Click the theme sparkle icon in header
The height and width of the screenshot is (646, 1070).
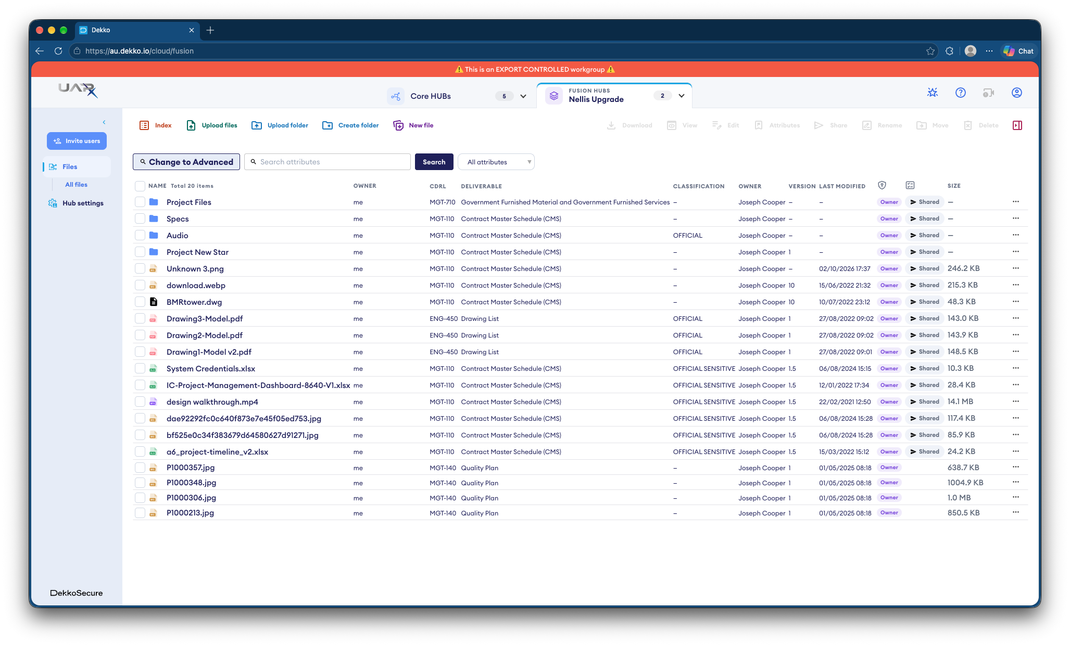[x=933, y=93]
